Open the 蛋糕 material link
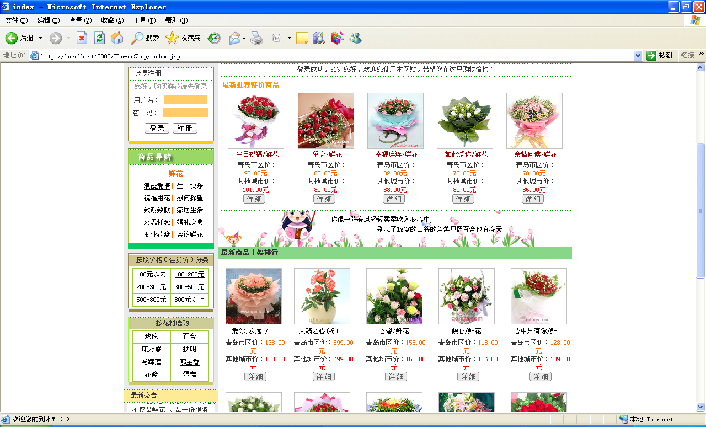This screenshot has width=706, height=427. [x=190, y=375]
